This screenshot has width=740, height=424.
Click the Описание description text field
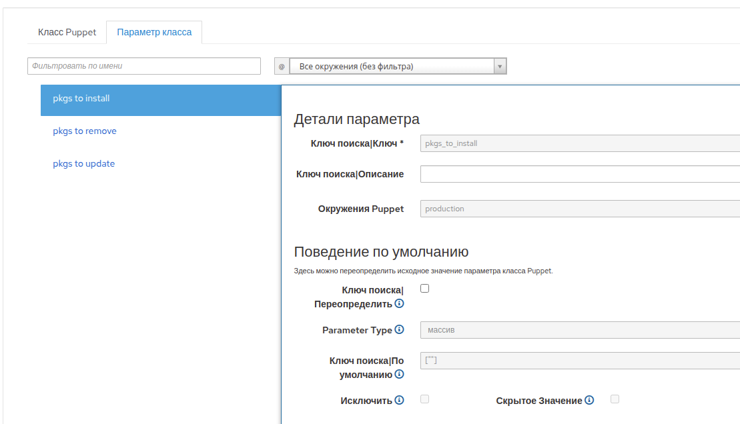click(x=579, y=174)
